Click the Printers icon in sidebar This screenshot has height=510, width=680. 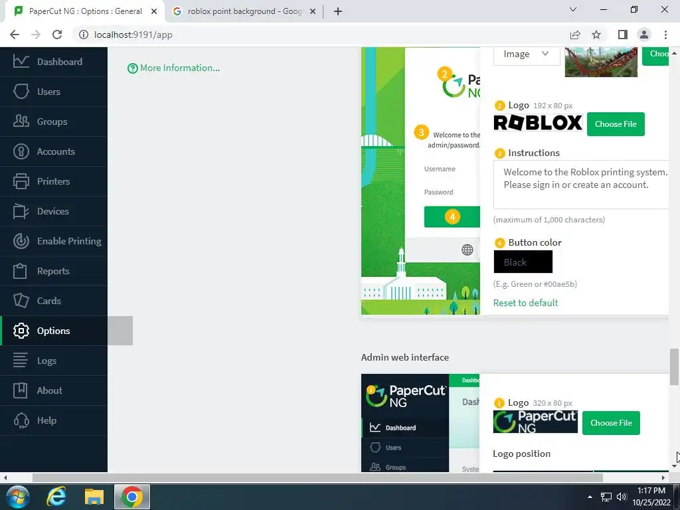(x=21, y=181)
